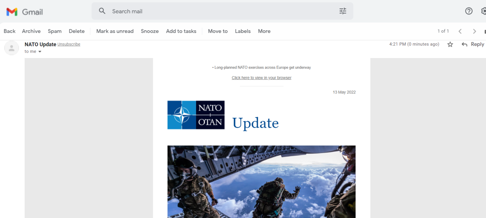This screenshot has height=218, width=486.
Task: Go Back to the inbox
Action: (10, 31)
